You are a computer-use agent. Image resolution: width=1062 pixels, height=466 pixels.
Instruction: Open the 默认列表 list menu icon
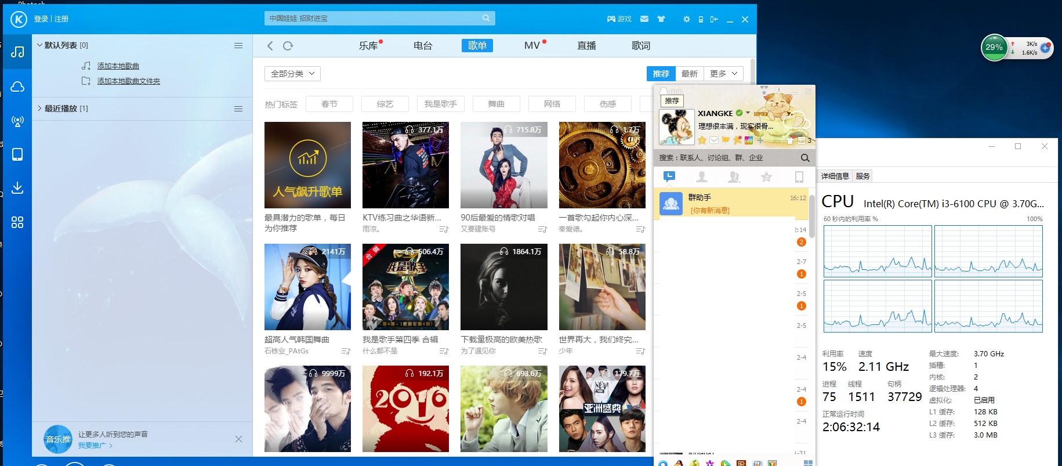pyautogui.click(x=238, y=45)
